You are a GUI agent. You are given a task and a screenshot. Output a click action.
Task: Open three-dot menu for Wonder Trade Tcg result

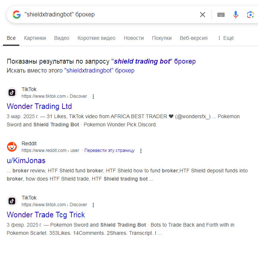pos(93,205)
